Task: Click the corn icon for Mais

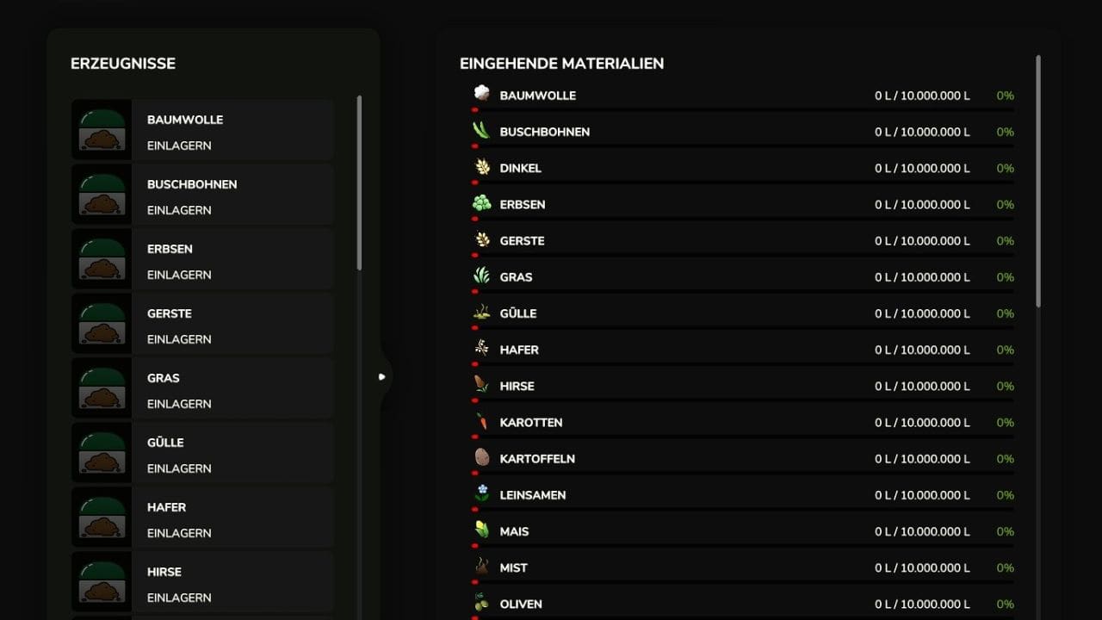Action: point(481,530)
